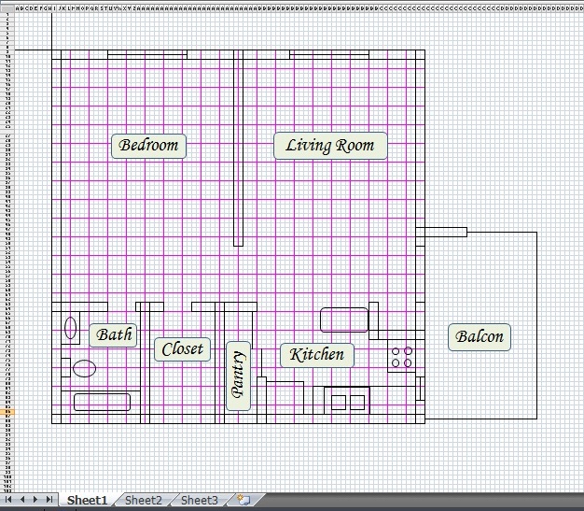Select the Bedroom label text box
The width and height of the screenshot is (584, 511).
coord(148,146)
